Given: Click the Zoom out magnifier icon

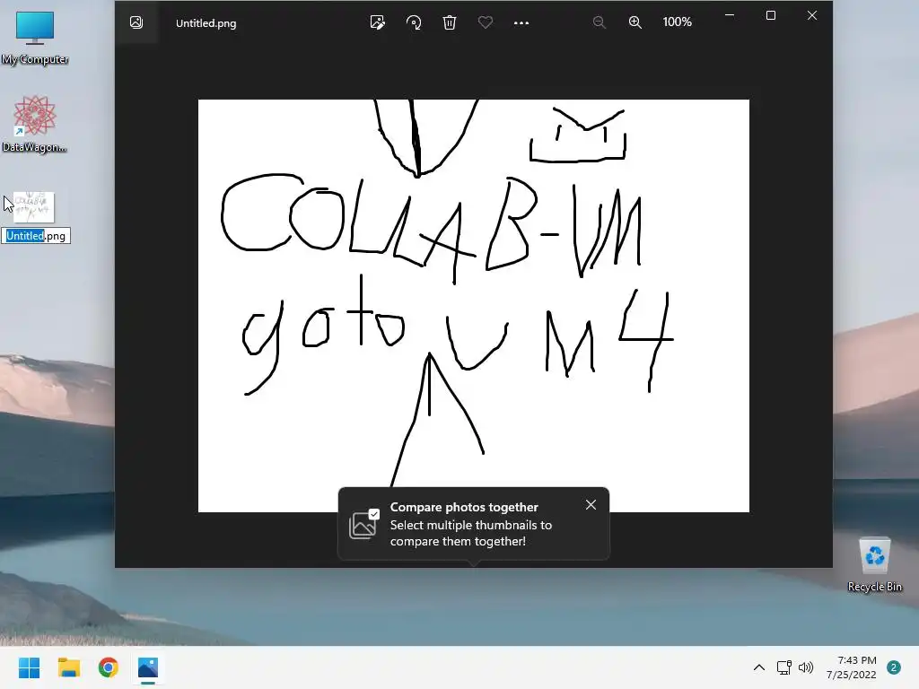Looking at the screenshot, I should coord(599,22).
